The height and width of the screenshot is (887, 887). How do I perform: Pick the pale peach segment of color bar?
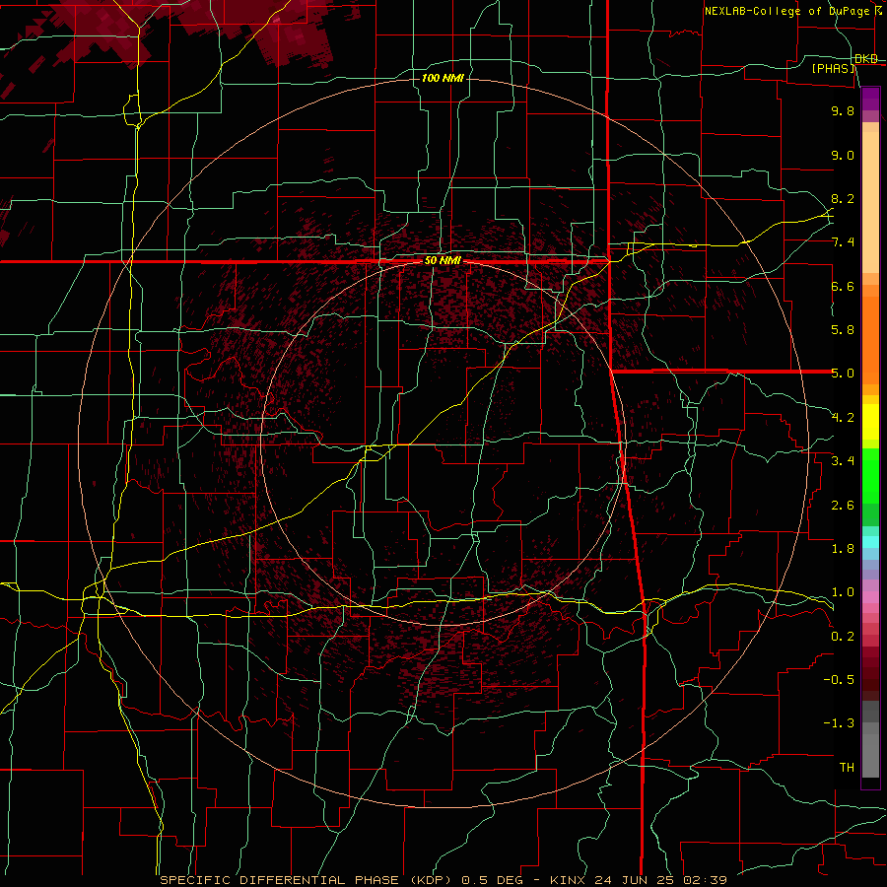870,204
